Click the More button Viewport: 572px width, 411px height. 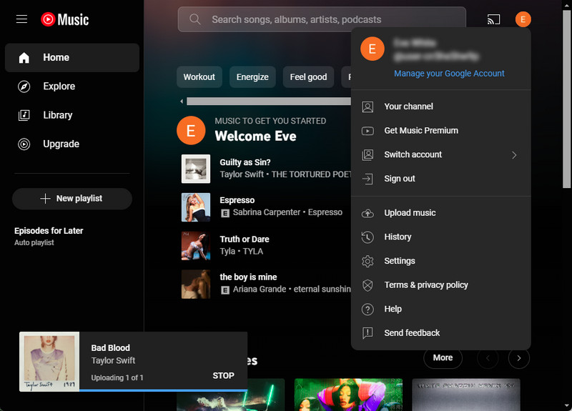click(x=443, y=358)
